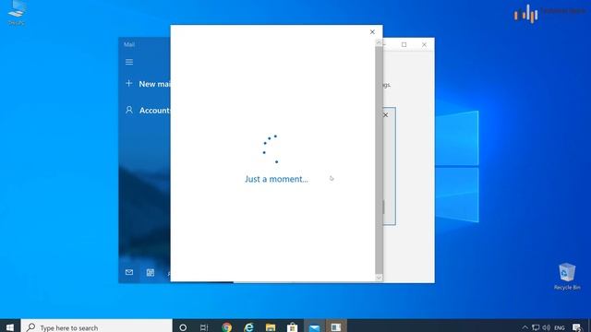Open Task View on the taskbar

(204, 327)
